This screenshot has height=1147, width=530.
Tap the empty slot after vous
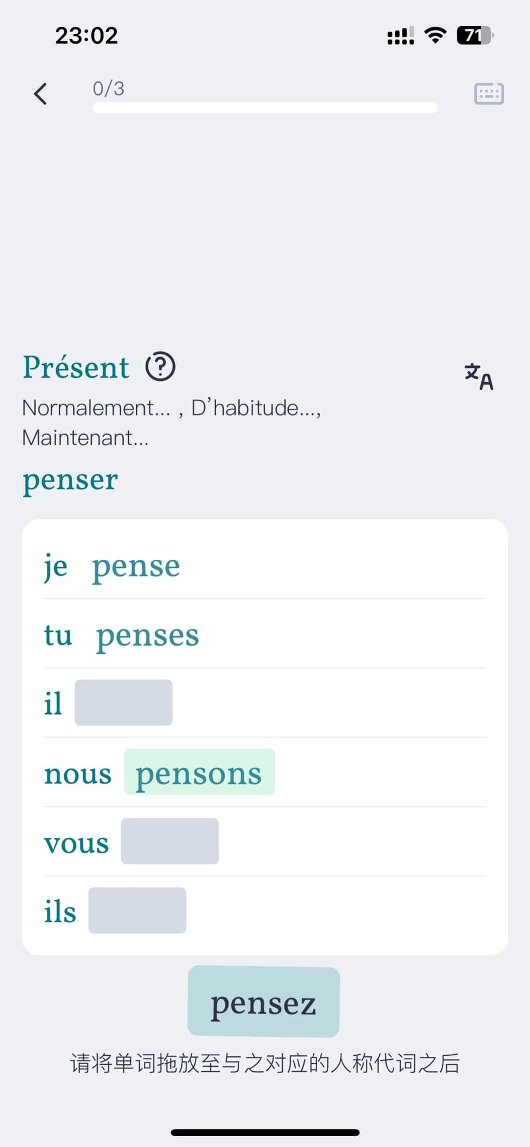[x=170, y=841]
